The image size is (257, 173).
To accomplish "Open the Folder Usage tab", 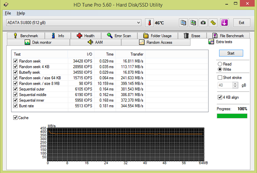I will (x=158, y=36).
